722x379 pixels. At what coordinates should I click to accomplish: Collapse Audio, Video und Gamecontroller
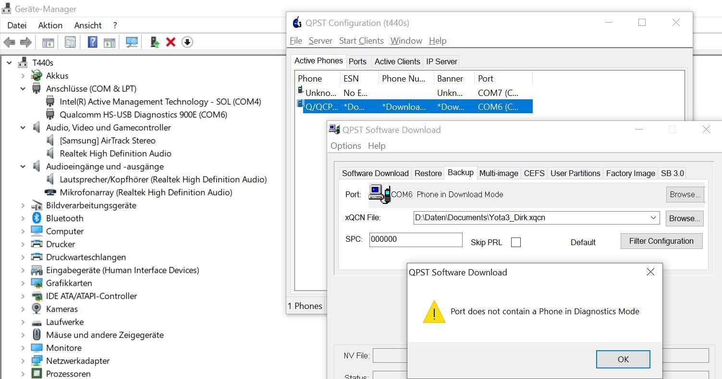pos(23,128)
